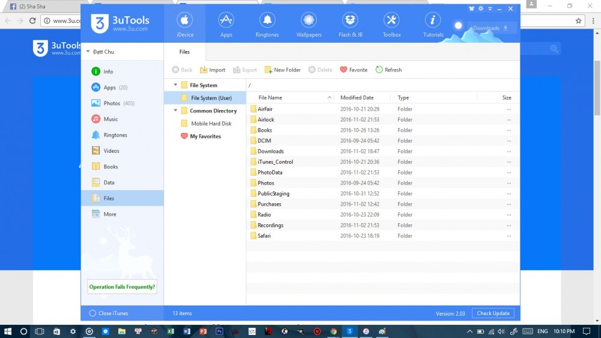
Task: Select the iTunes_Control folder
Action: click(383, 162)
